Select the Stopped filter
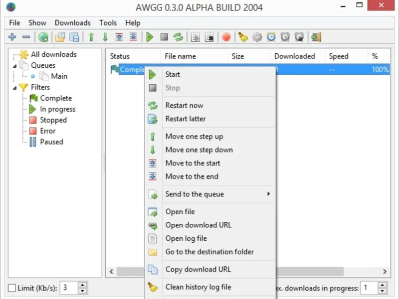Screen dimensions: 399x299 (53, 120)
